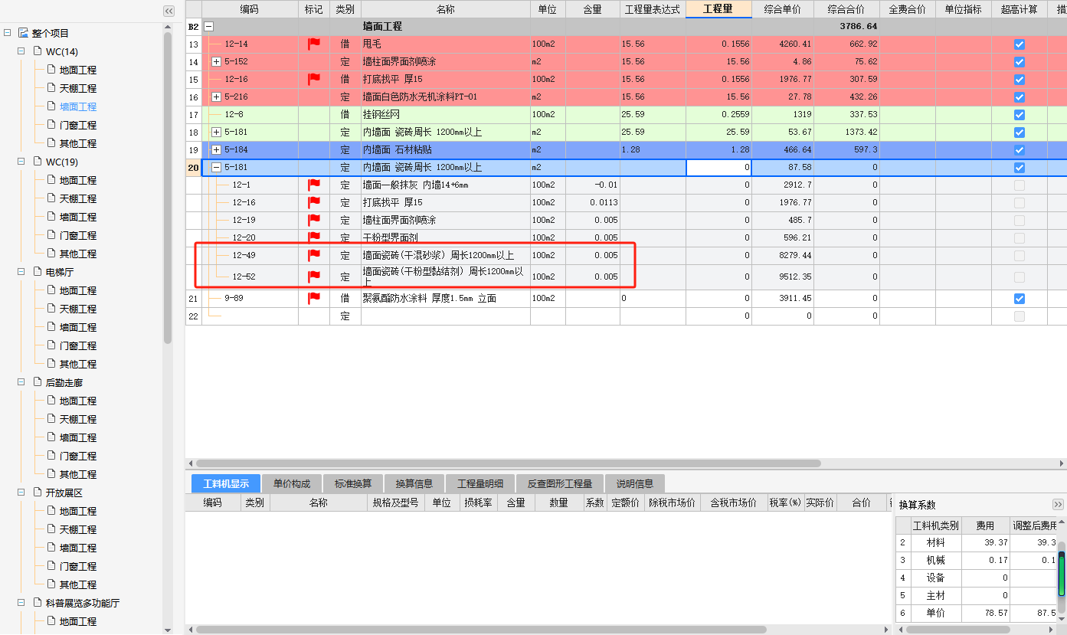
Task: Expand row 19 (5-184) sub-items
Action: 216,149
